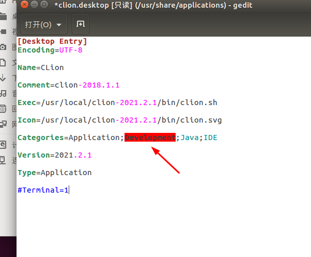
Task: Select the computer icon at the sidebar bottom
Action: 3,160
